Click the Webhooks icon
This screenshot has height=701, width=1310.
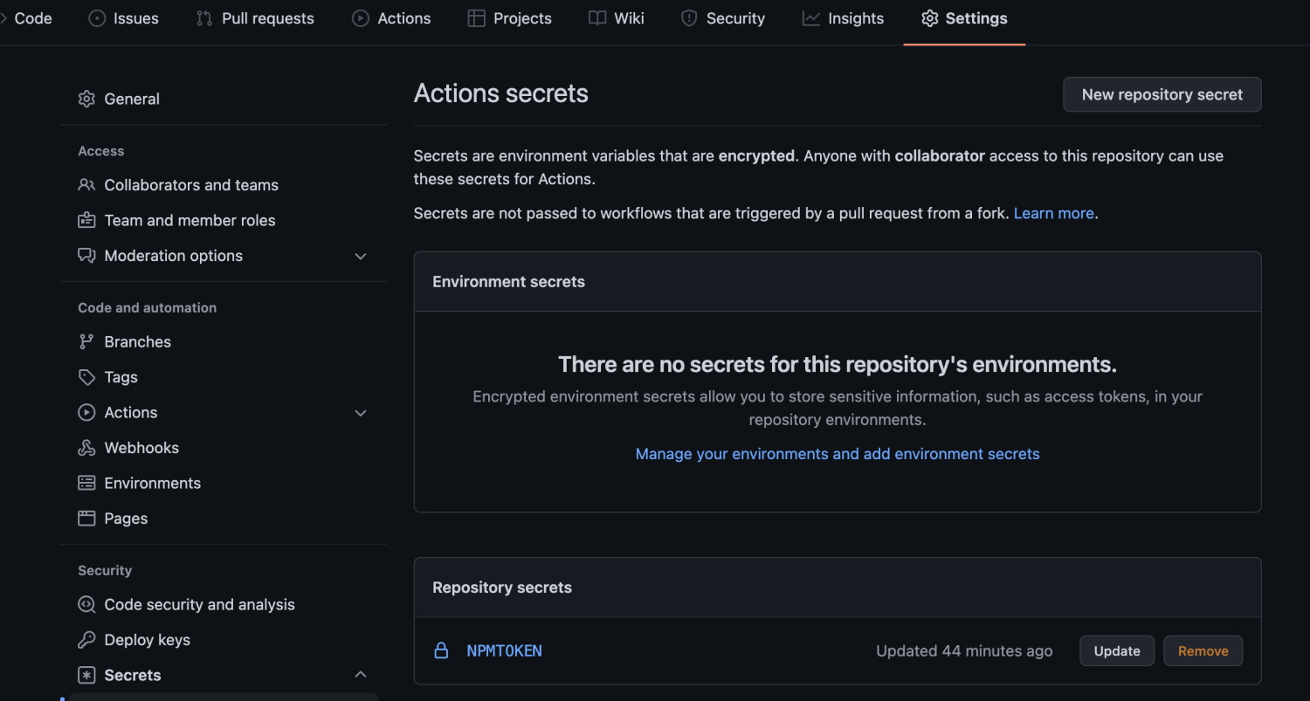[86, 448]
